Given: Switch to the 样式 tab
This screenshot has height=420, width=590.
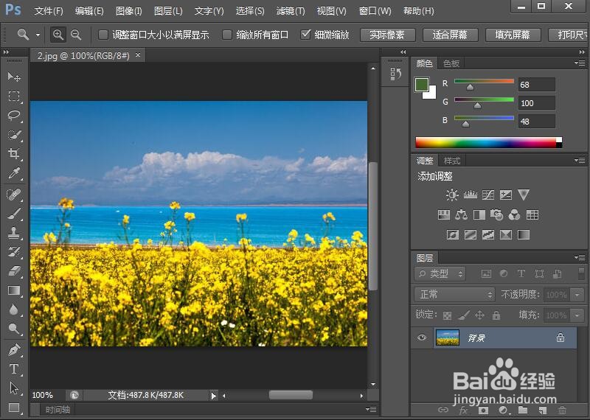Looking at the screenshot, I should [452, 161].
